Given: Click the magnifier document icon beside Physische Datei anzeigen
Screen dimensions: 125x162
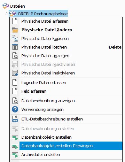Looking at the screenshot, I should tap(15, 56).
